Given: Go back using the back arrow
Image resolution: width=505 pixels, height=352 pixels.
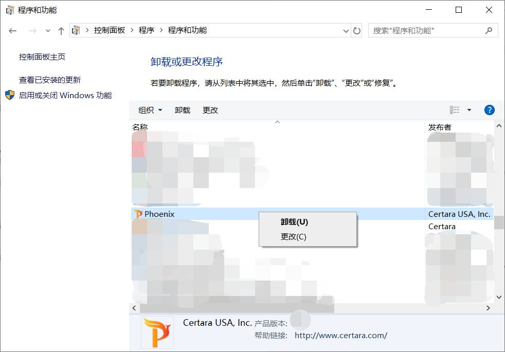Looking at the screenshot, I should pyautogui.click(x=13, y=31).
